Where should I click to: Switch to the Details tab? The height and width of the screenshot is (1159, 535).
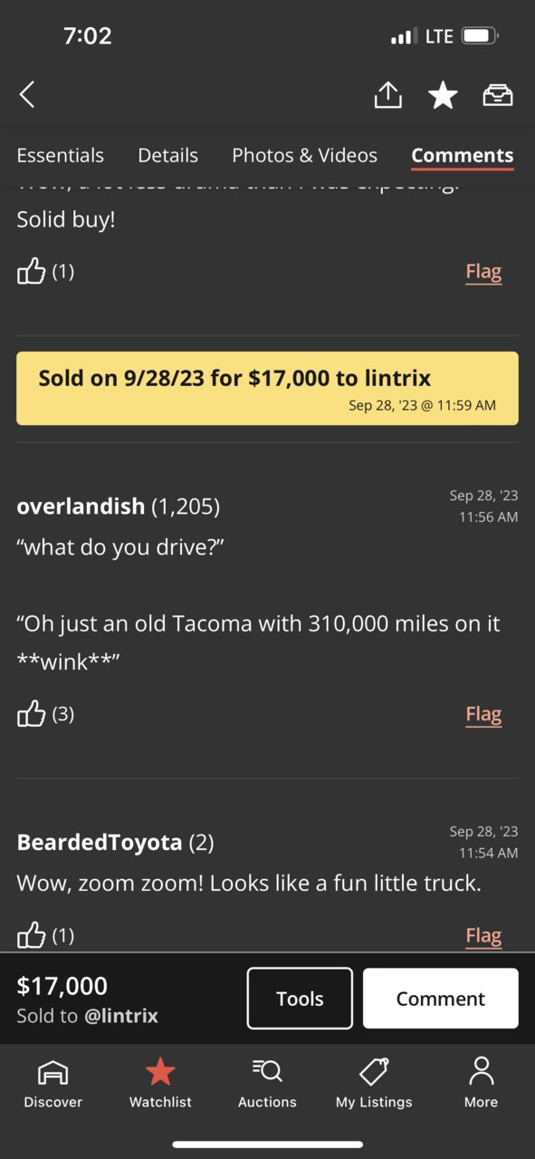[167, 155]
